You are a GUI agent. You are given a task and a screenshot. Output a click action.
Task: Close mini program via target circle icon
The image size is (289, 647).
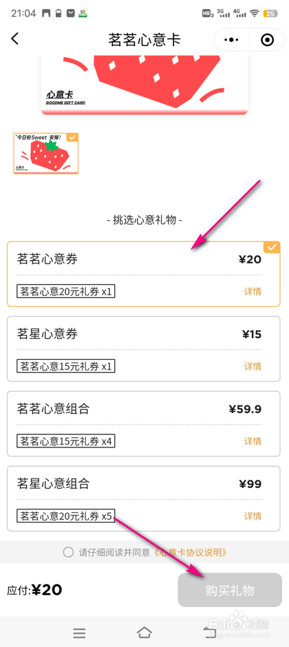pyautogui.click(x=267, y=40)
